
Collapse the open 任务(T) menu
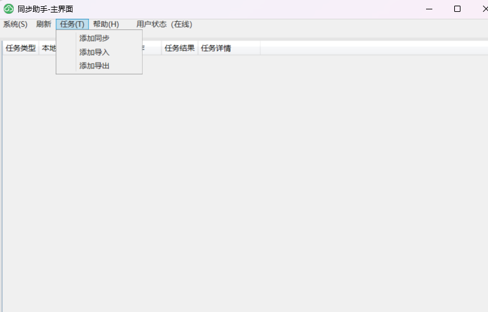click(x=72, y=24)
